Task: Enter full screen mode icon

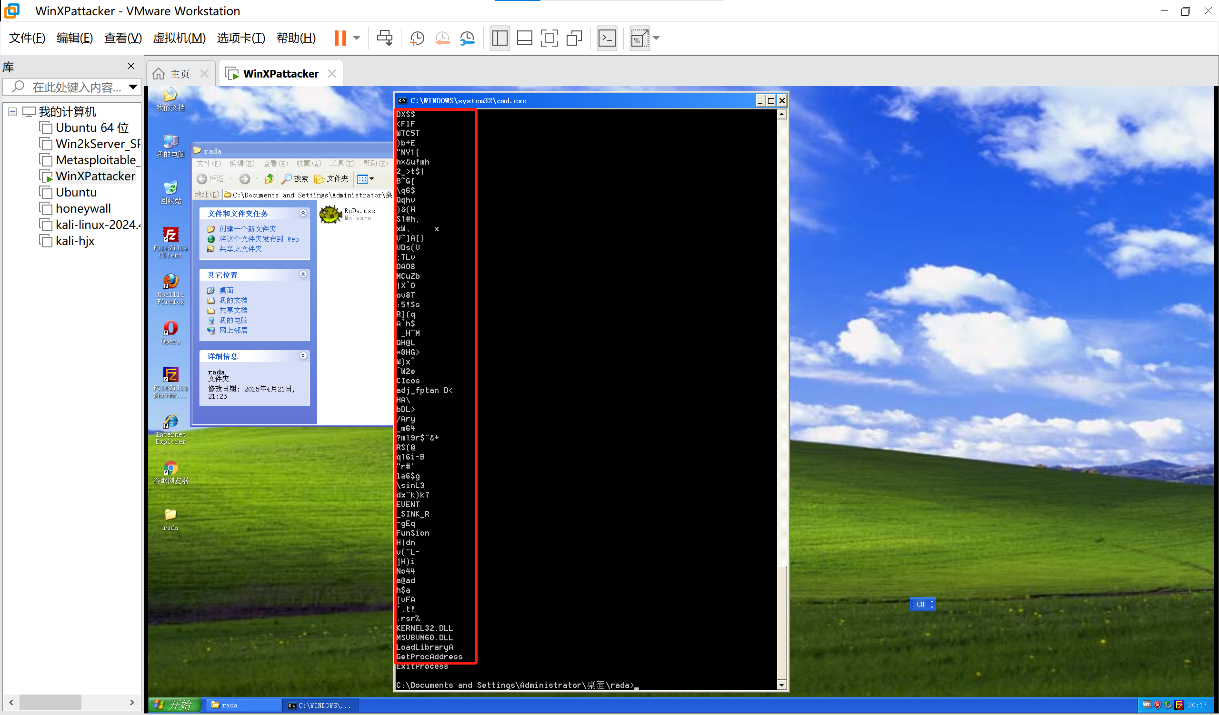Action: point(549,38)
